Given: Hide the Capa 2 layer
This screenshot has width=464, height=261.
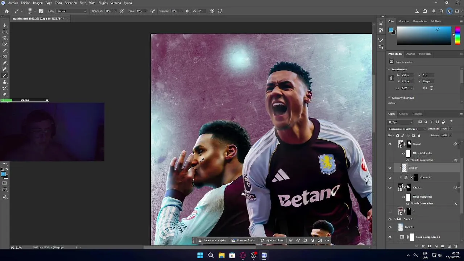Looking at the screenshot, I should pos(390,144).
